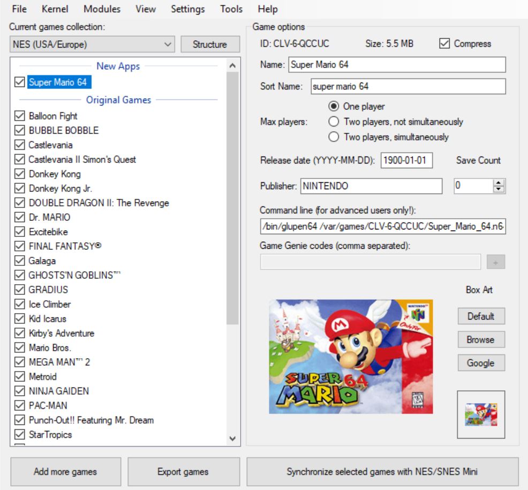The image size is (528, 490).
Task: Open the Settings menu
Action: (x=188, y=9)
